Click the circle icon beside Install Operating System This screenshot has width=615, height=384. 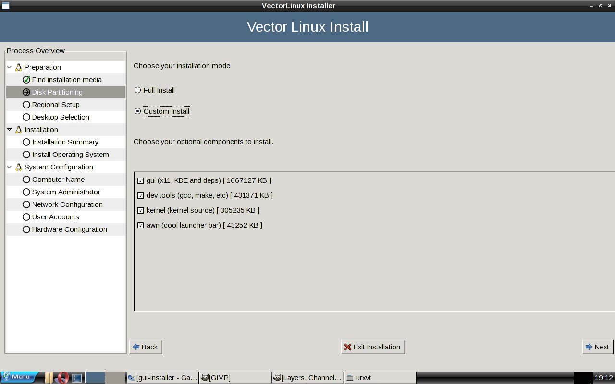tap(26, 155)
